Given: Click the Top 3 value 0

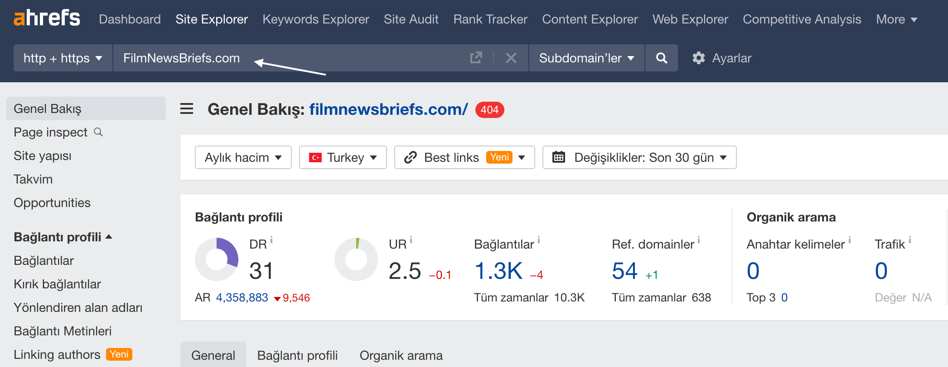Looking at the screenshot, I should [x=784, y=297].
